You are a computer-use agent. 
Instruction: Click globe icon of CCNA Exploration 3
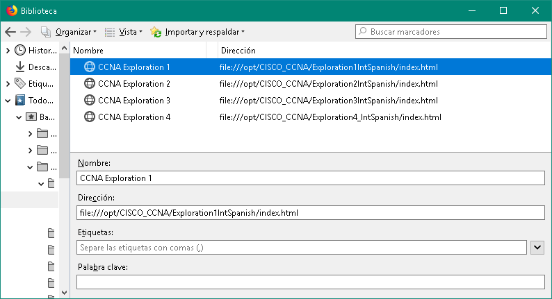coord(90,100)
